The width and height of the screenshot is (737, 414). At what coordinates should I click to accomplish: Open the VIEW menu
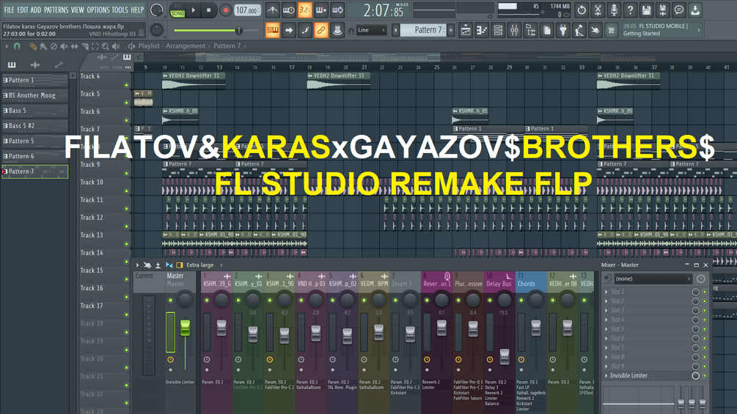(x=77, y=10)
